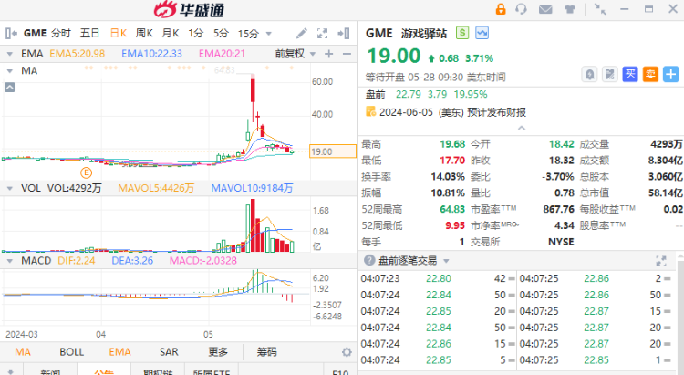This screenshot has width=684, height=375.
Task: Click the 换手率 value 14.03%
Action: tap(448, 176)
